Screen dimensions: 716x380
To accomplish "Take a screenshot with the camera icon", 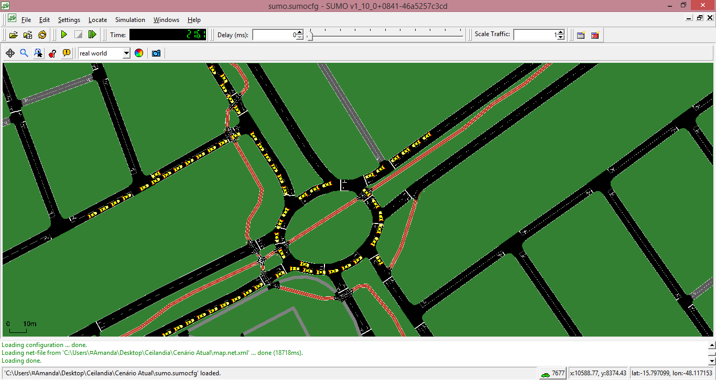I will (x=156, y=53).
